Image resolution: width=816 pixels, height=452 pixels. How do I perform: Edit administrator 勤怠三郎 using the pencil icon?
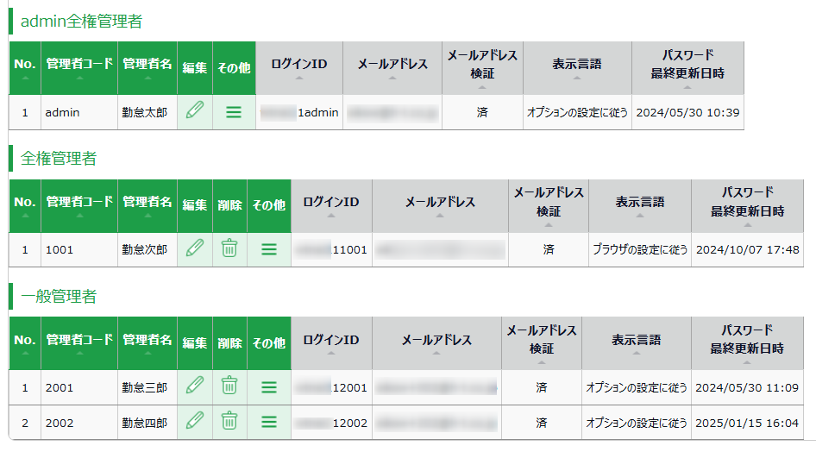195,386
